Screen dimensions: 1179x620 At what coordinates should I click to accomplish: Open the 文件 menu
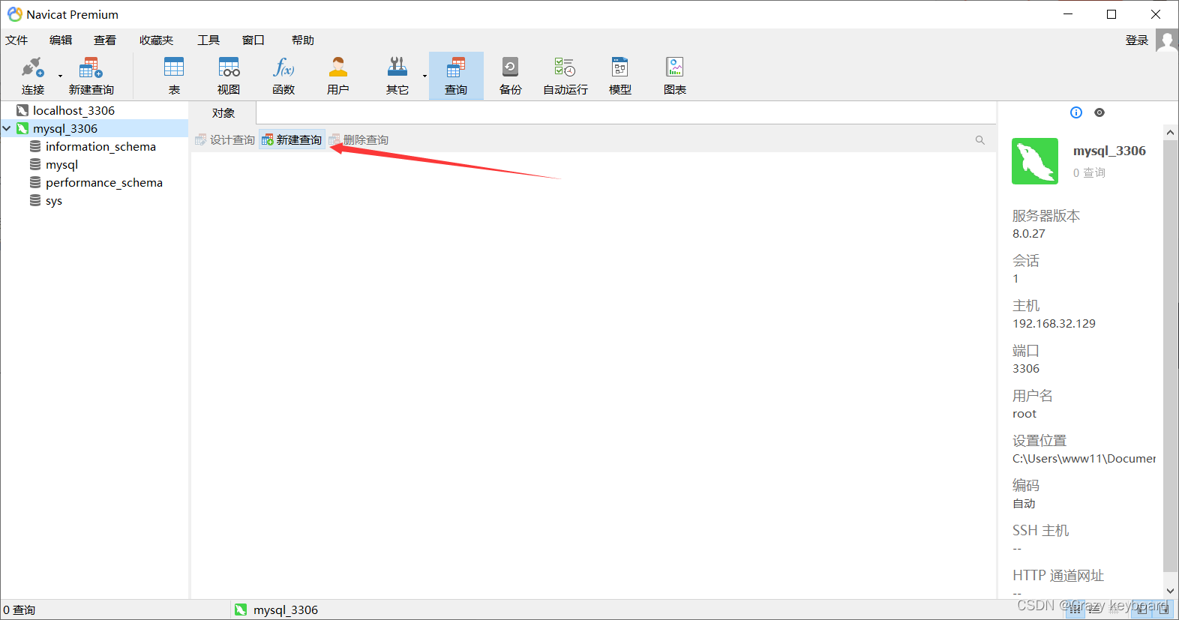[x=16, y=40]
